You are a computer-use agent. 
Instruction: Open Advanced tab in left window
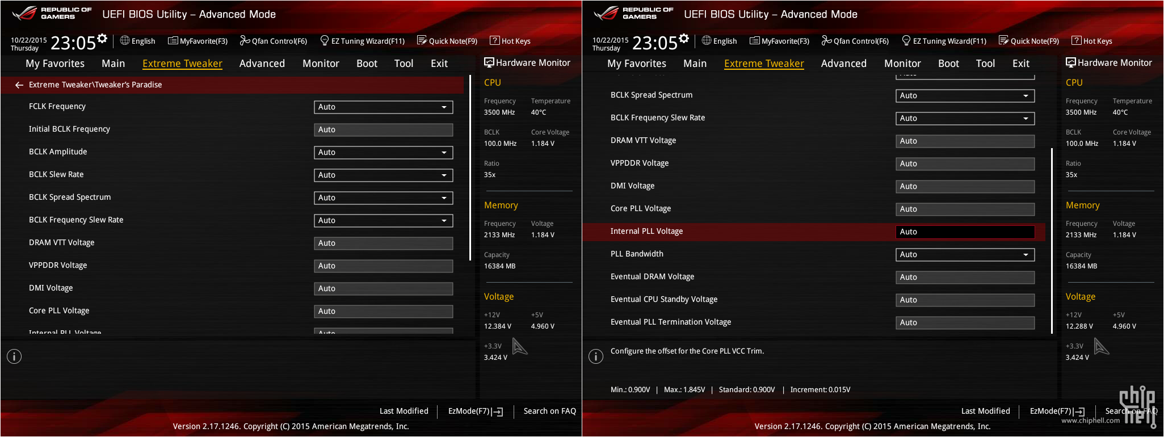click(x=262, y=64)
